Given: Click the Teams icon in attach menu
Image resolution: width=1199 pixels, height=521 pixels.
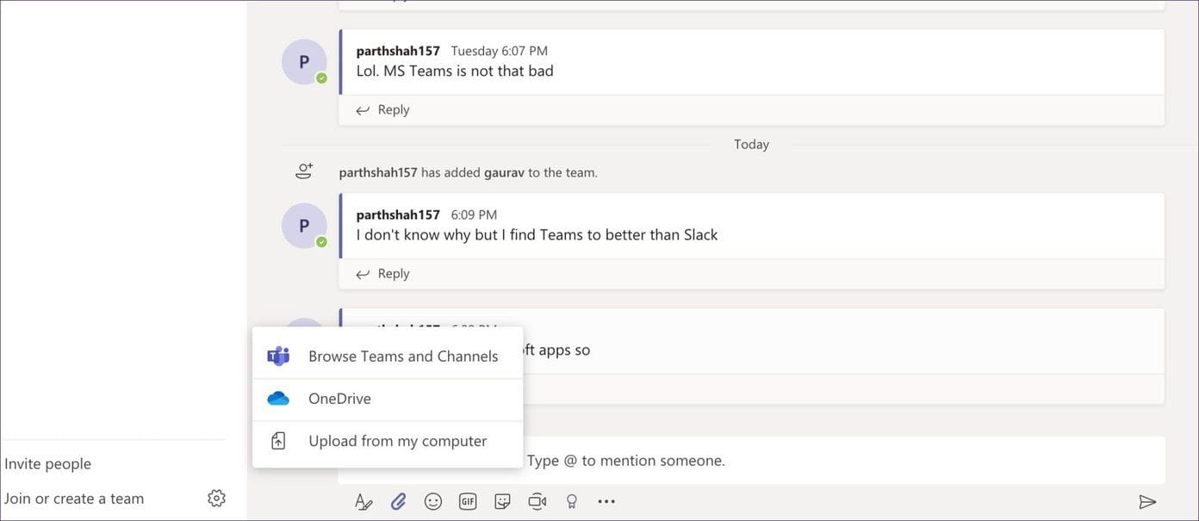Looking at the screenshot, I should coord(278,357).
